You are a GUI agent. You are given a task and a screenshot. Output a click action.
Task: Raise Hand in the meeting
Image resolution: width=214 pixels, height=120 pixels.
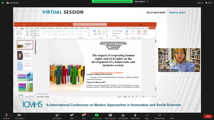coord(135,115)
